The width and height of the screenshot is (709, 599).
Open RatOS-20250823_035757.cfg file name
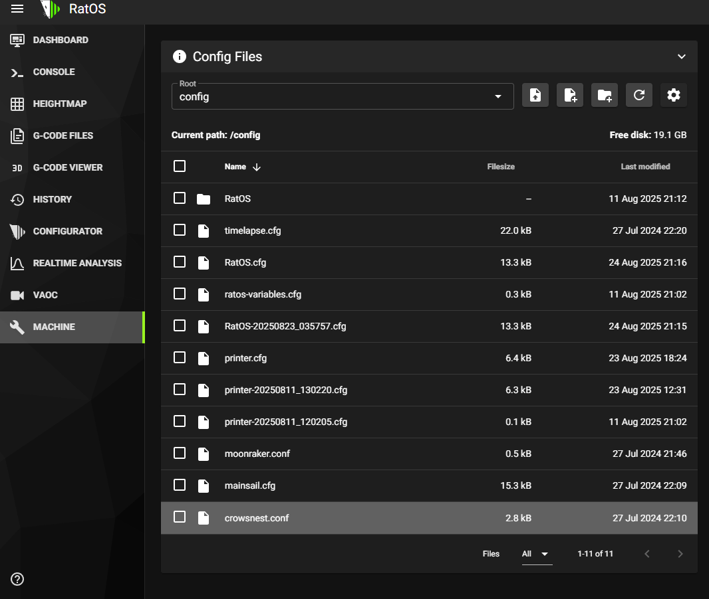point(285,326)
